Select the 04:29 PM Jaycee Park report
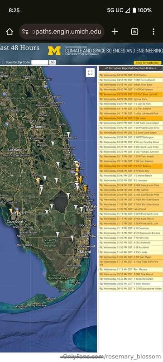163x362 pixels. click(131, 99)
